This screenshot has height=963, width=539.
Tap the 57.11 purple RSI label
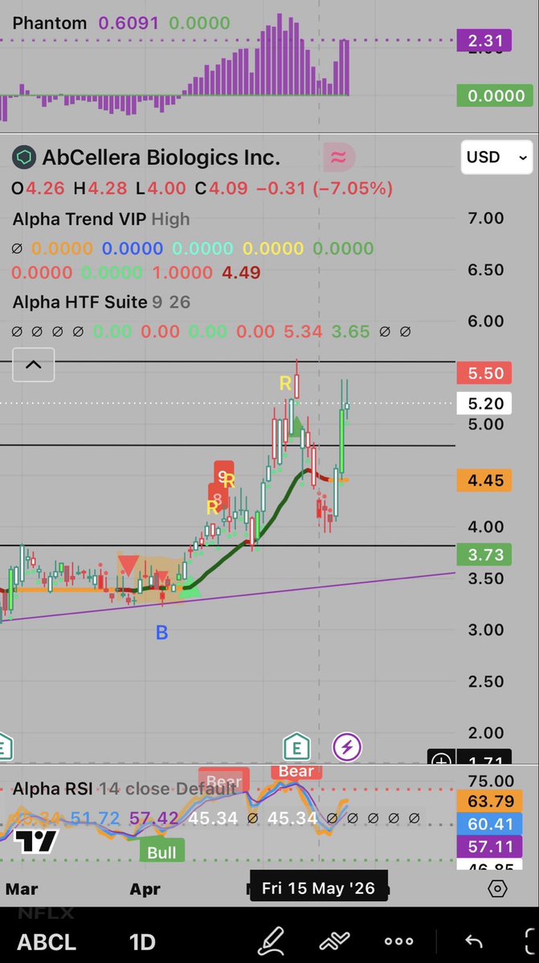click(x=488, y=847)
